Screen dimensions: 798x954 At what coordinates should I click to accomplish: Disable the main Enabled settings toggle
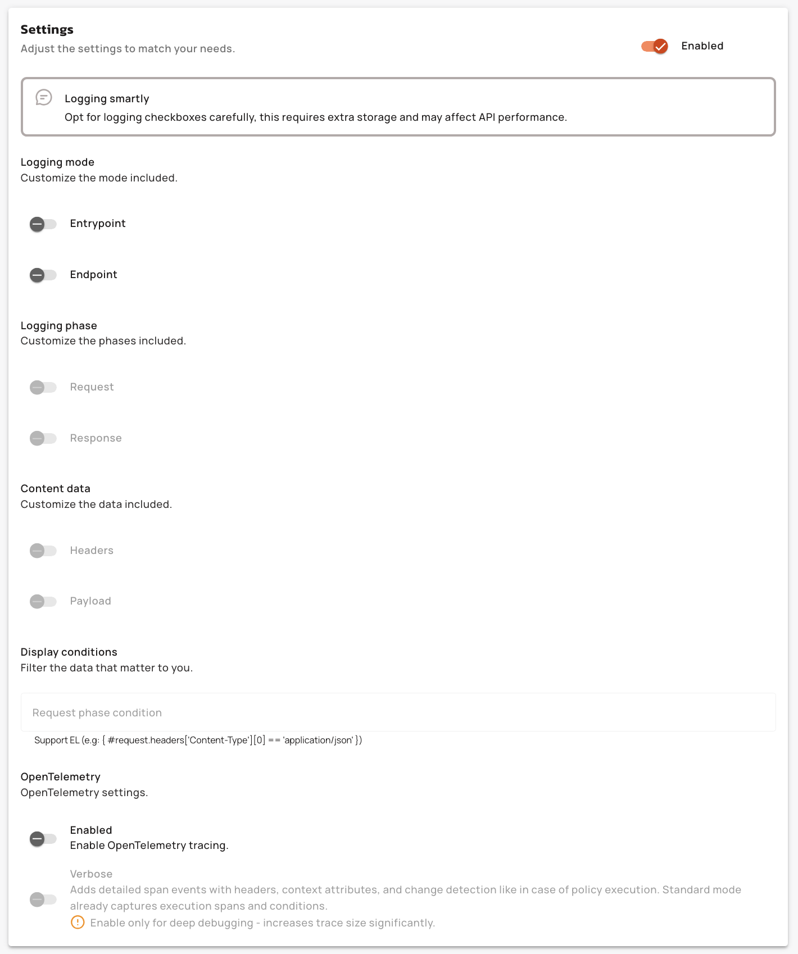tap(655, 46)
